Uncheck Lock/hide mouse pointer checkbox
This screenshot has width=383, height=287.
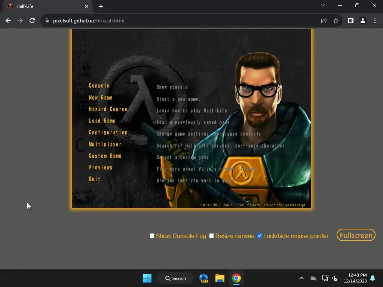click(260, 235)
